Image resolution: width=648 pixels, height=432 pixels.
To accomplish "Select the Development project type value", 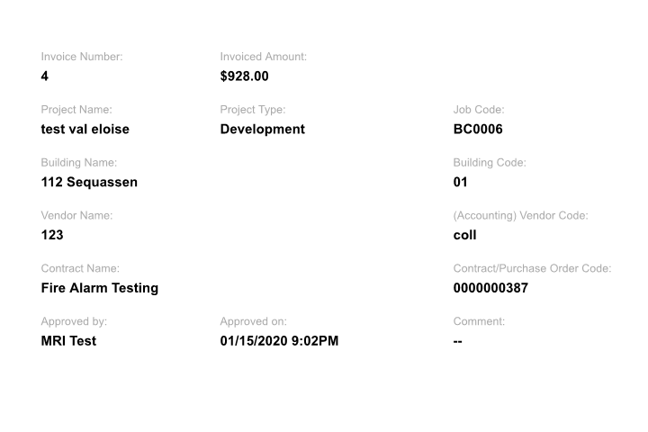I will [262, 130].
